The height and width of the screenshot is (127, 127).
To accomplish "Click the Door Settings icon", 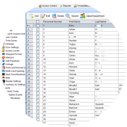I will point(3,47).
